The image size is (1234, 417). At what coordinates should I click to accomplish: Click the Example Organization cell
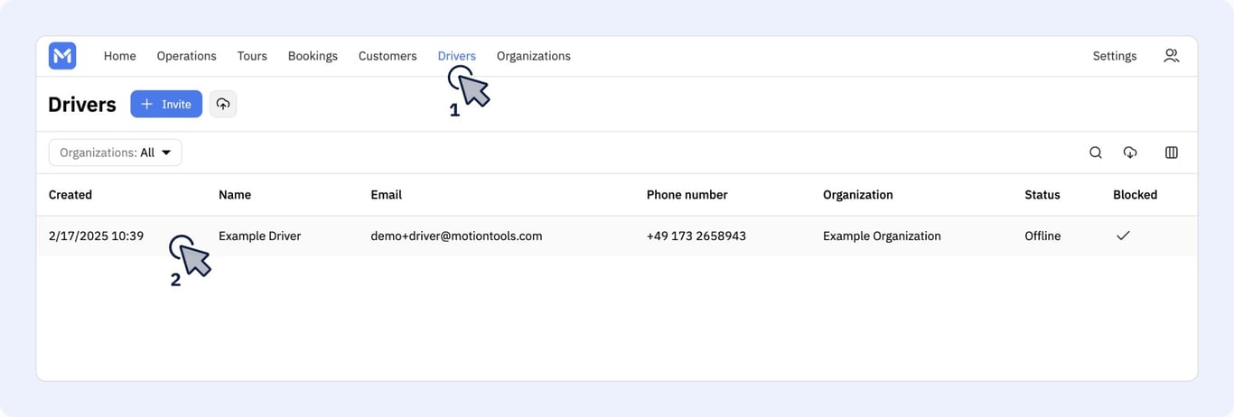coord(882,236)
